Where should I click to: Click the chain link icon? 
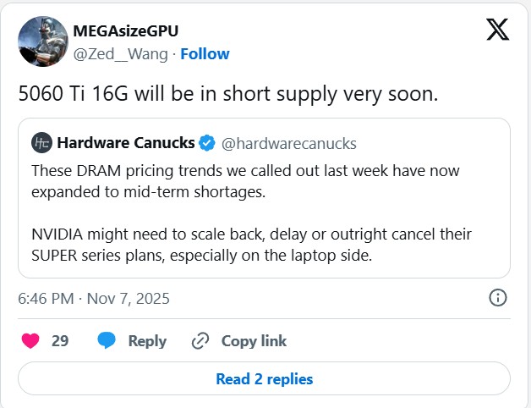coord(200,341)
